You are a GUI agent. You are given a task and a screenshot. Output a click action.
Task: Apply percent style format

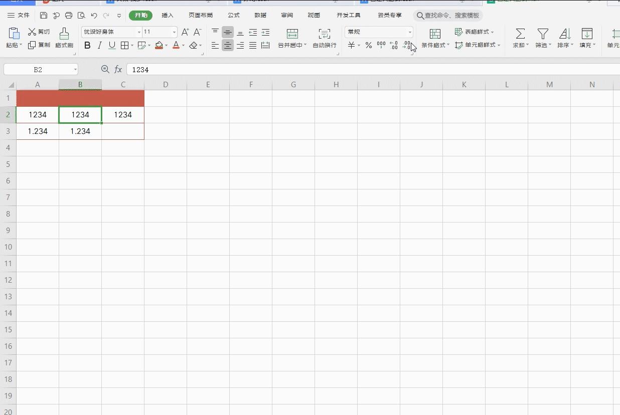pyautogui.click(x=369, y=46)
